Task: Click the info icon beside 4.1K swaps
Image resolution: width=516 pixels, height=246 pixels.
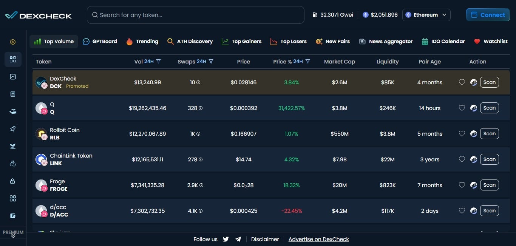Action: 201,211
